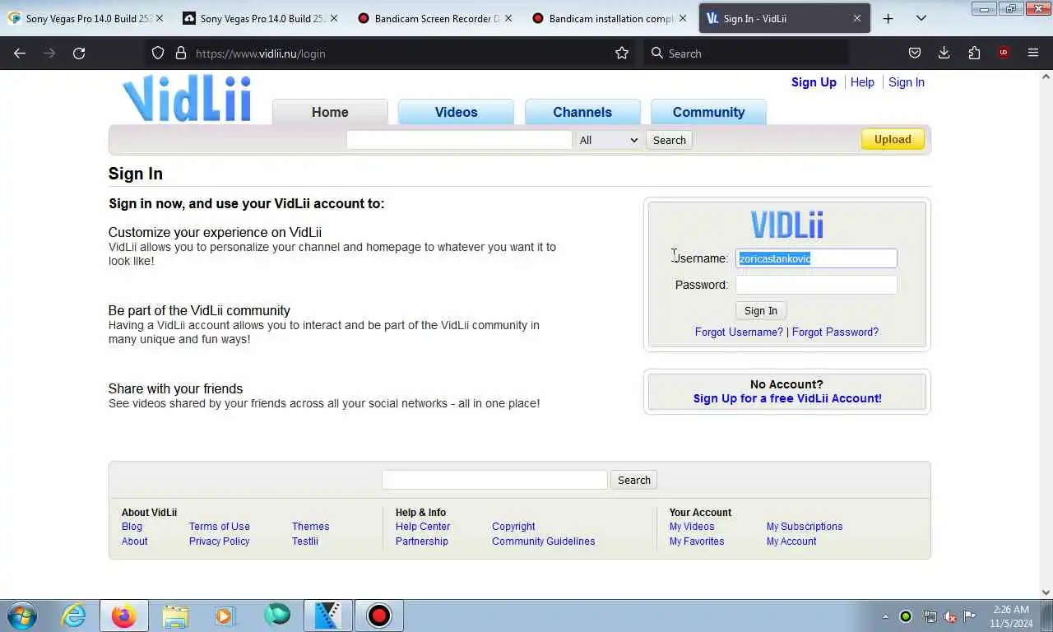Click Sign In link in header
This screenshot has height=632, width=1053.
click(907, 82)
